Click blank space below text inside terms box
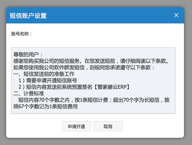 coord(122,111)
